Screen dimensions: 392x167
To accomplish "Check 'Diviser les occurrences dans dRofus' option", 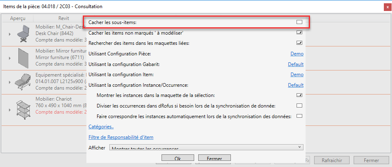I will tap(299, 106).
